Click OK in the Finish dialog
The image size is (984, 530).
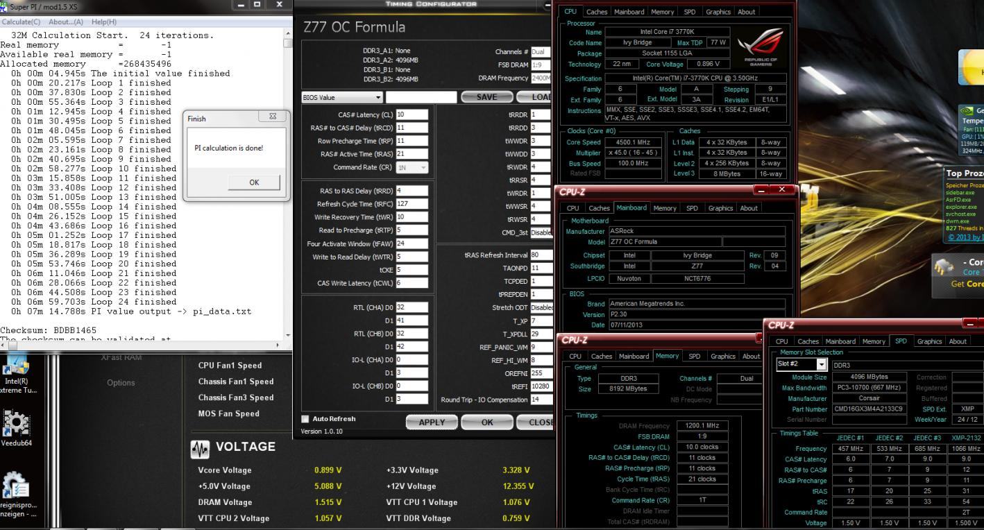(254, 182)
